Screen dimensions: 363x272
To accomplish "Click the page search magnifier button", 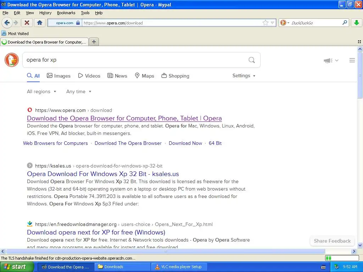I will coord(252,60).
